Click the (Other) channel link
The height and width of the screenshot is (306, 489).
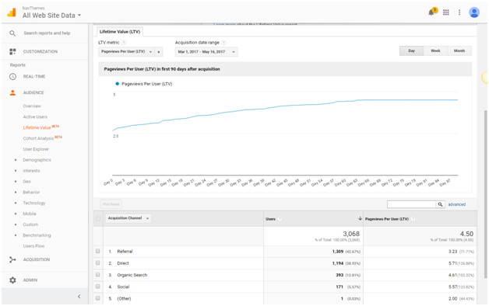point(124,298)
